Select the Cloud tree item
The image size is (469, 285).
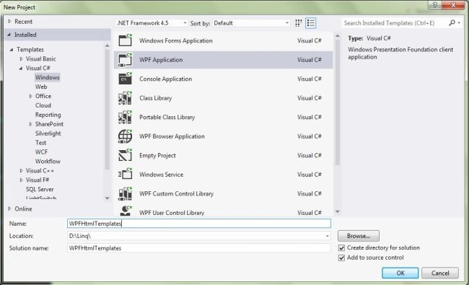[x=43, y=105]
